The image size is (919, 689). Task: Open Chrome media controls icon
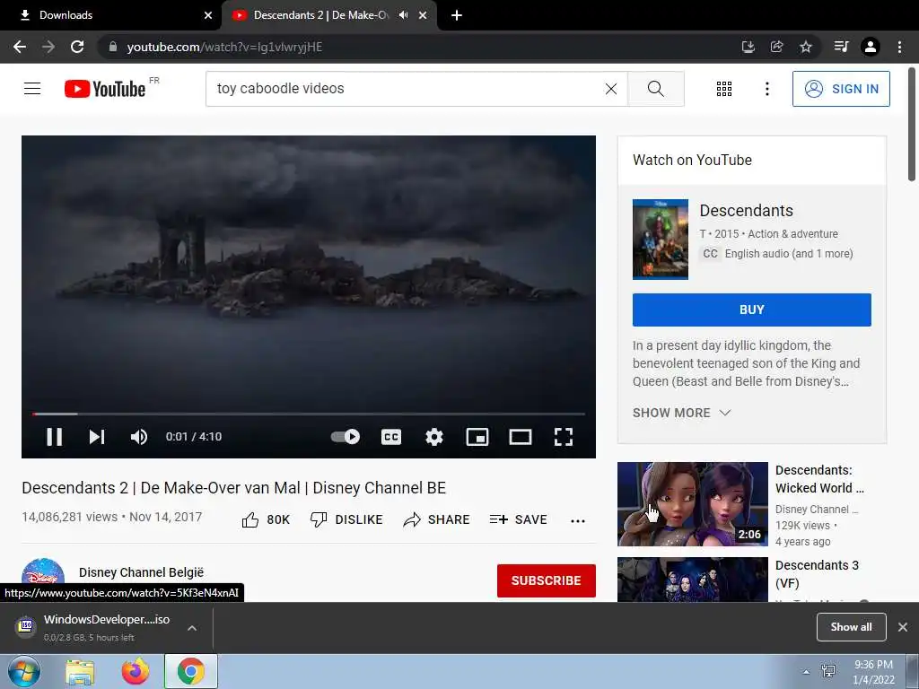(841, 47)
